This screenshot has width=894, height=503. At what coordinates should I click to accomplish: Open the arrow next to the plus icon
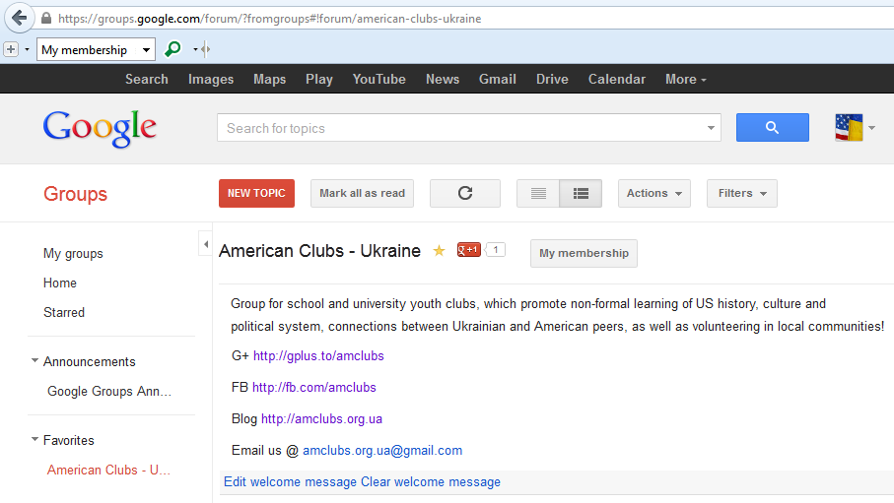click(x=27, y=49)
